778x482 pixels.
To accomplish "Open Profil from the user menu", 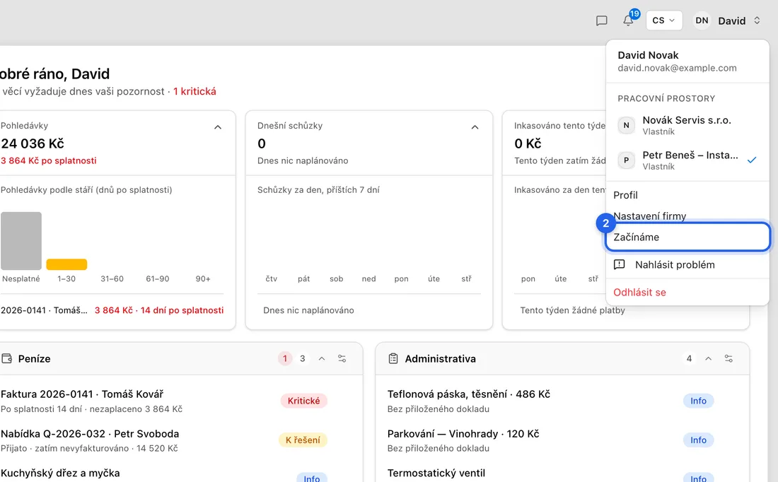I will tap(687, 195).
